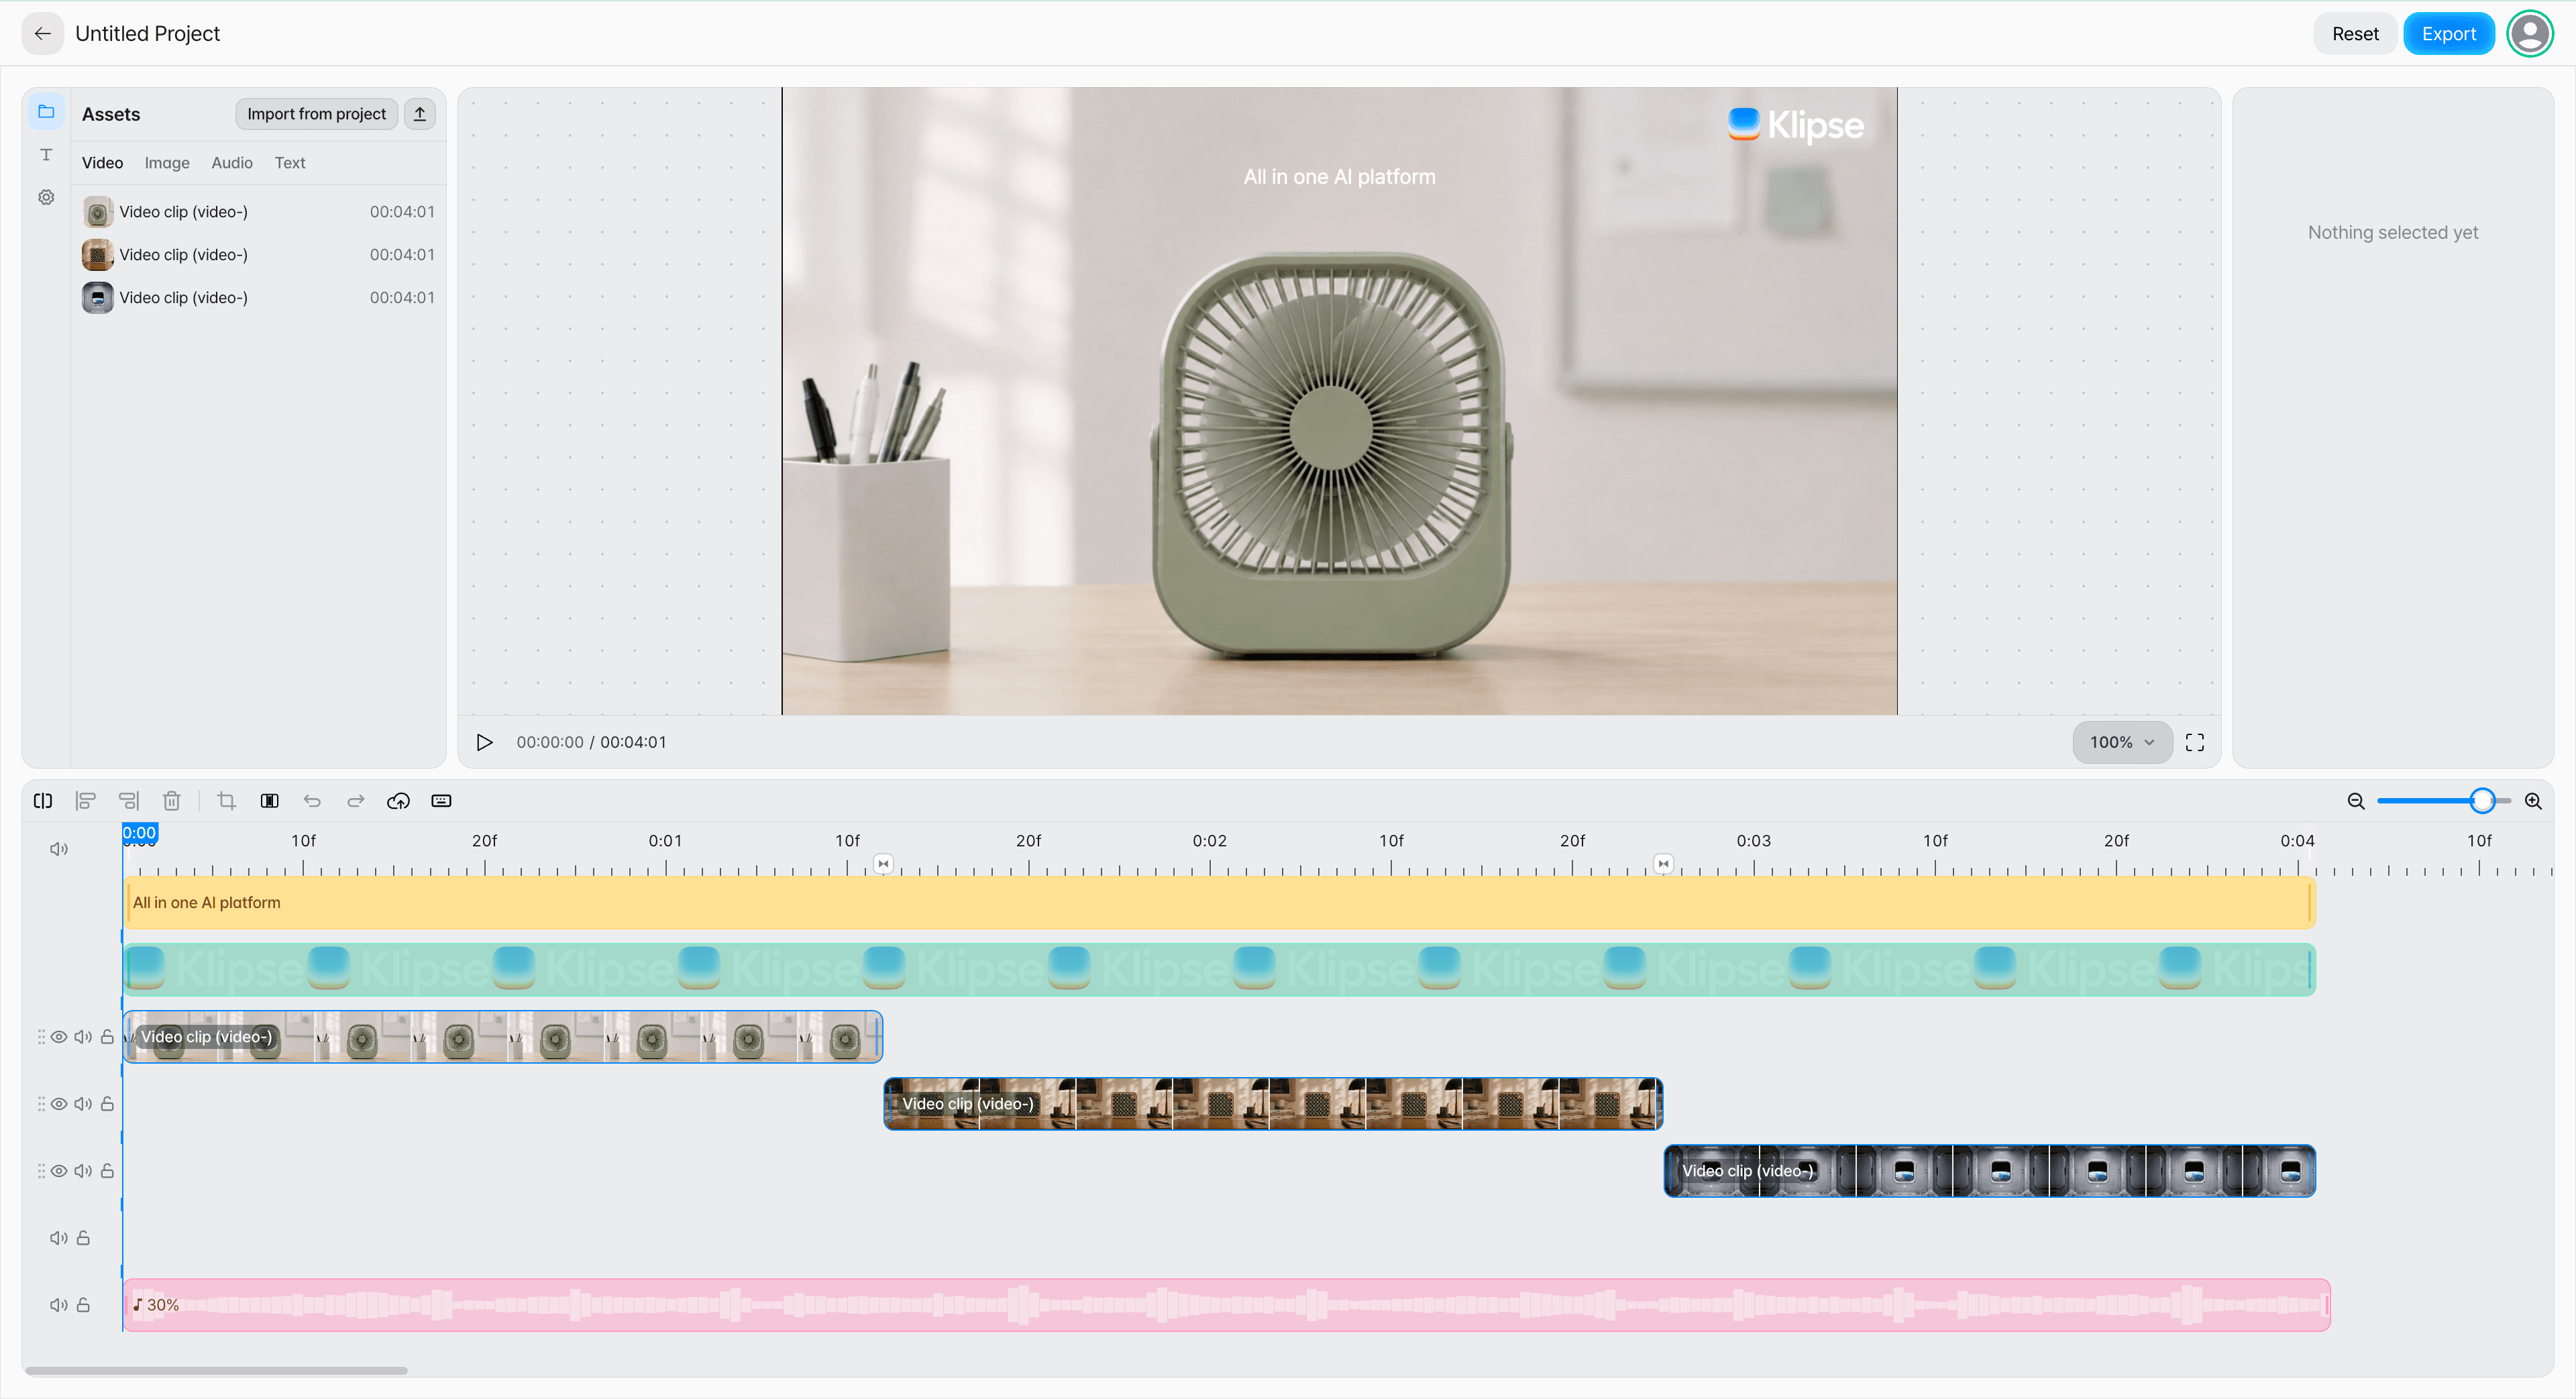
Task: Click the Export button
Action: [x=2449, y=34]
